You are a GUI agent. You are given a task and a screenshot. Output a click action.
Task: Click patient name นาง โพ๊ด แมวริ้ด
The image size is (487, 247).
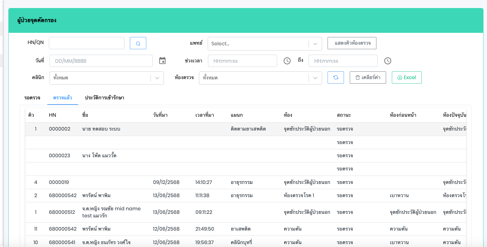pos(99,156)
